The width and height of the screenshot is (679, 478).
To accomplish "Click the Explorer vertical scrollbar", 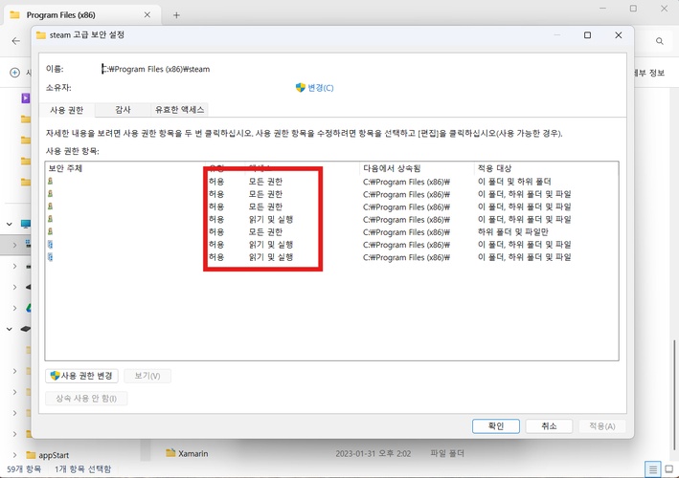I will [674, 396].
